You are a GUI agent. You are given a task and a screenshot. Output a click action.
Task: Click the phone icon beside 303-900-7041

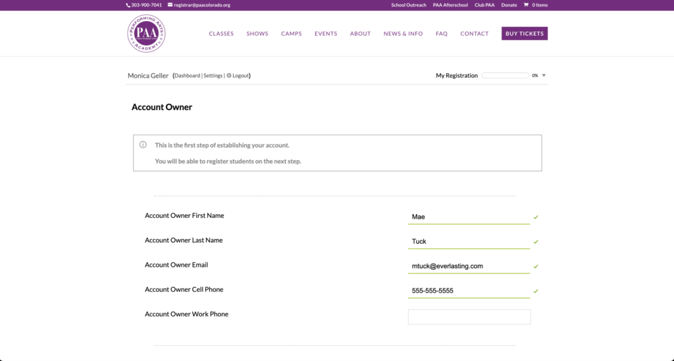(x=128, y=5)
